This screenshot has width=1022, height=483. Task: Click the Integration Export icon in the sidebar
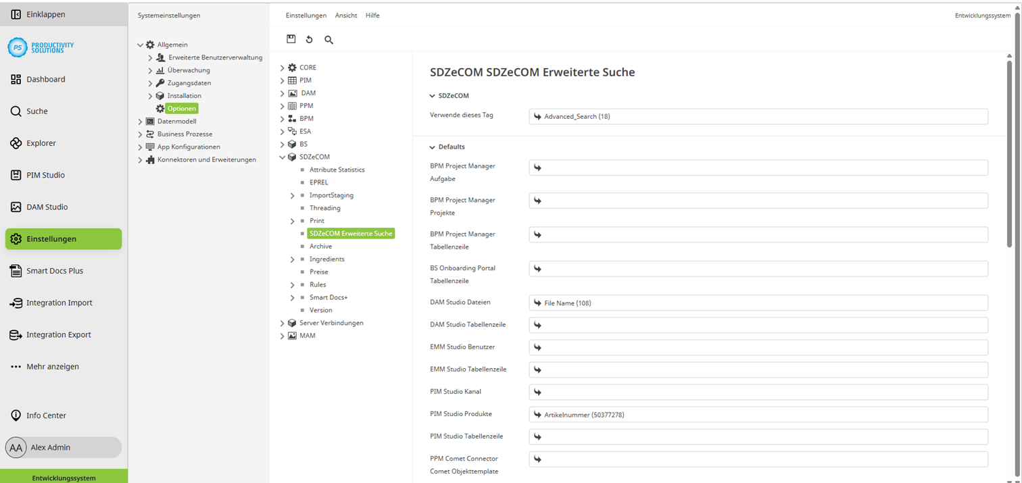(x=17, y=334)
